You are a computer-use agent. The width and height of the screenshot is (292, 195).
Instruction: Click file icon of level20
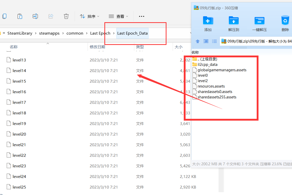(x=9, y=134)
